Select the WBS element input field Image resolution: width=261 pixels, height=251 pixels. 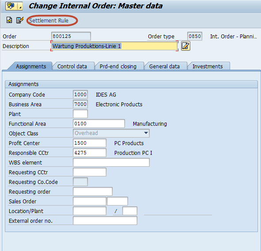click(111, 162)
